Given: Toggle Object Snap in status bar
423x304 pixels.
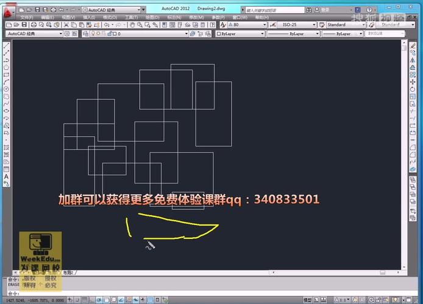Looking at the screenshot, I should point(107,300).
